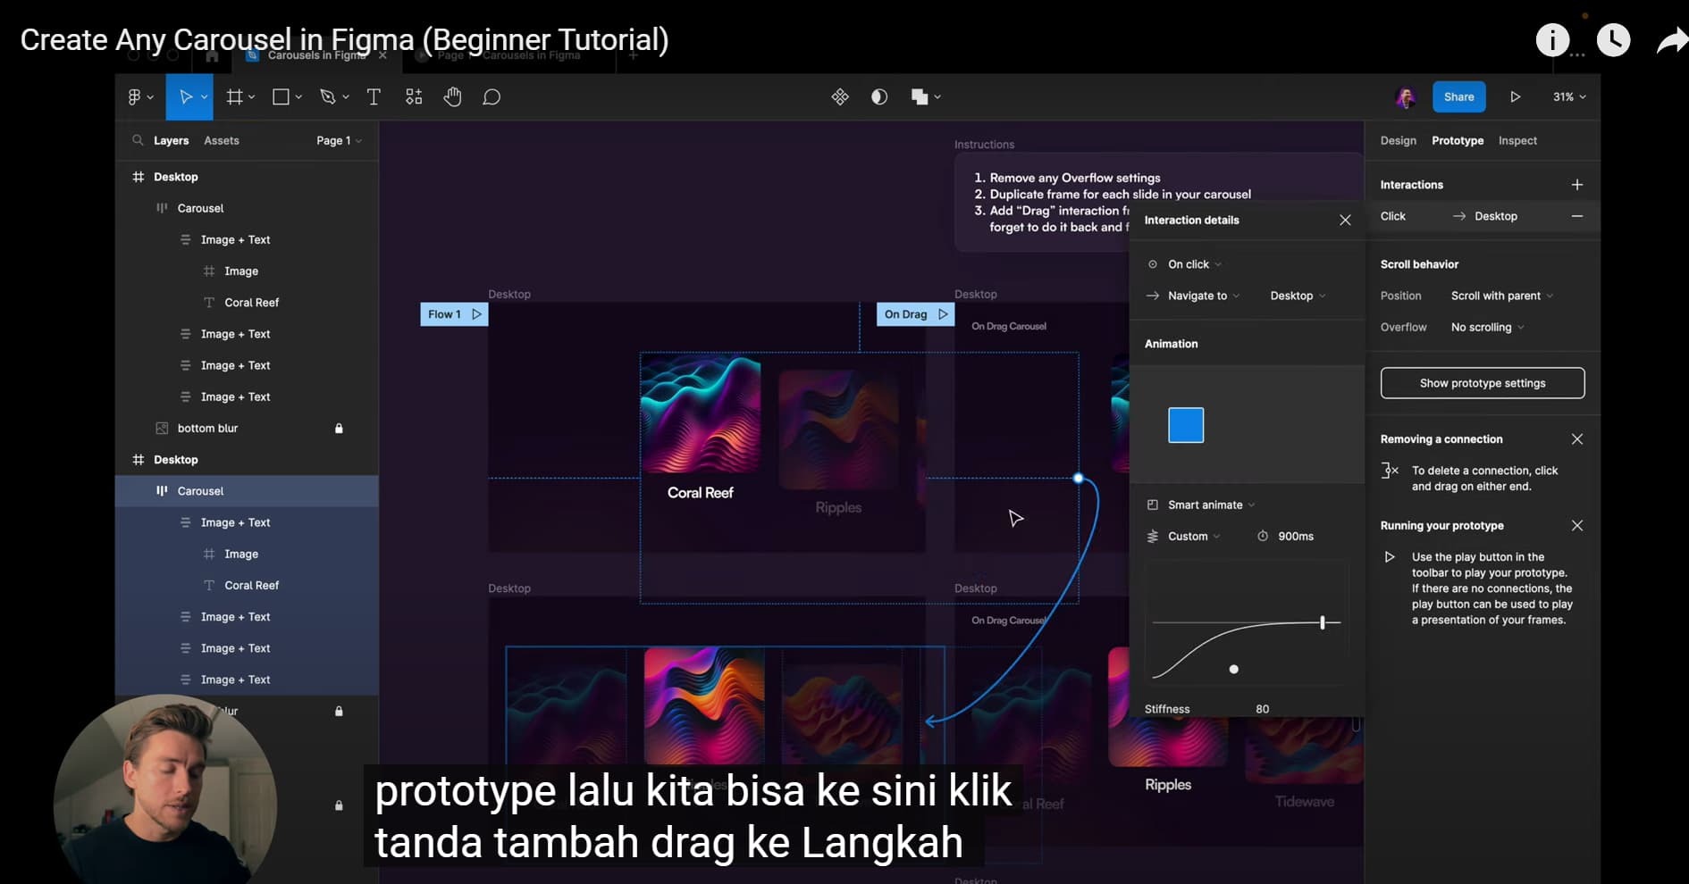Screen dimensions: 1689x884
Task: Open the On click trigger dropdown
Action: 1195,264
